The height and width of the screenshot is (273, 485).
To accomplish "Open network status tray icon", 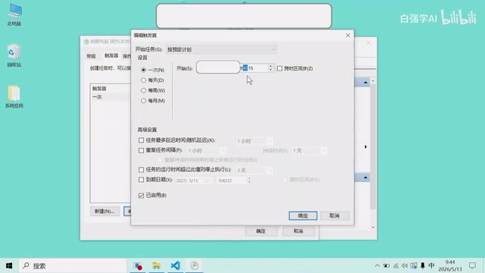I will (396, 266).
